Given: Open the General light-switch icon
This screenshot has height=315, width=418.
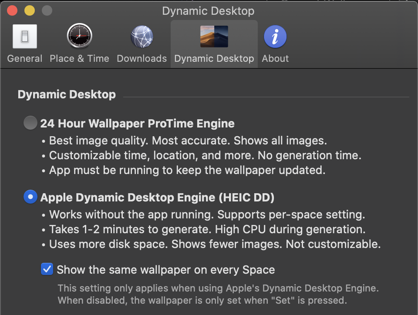Looking at the screenshot, I should [25, 37].
